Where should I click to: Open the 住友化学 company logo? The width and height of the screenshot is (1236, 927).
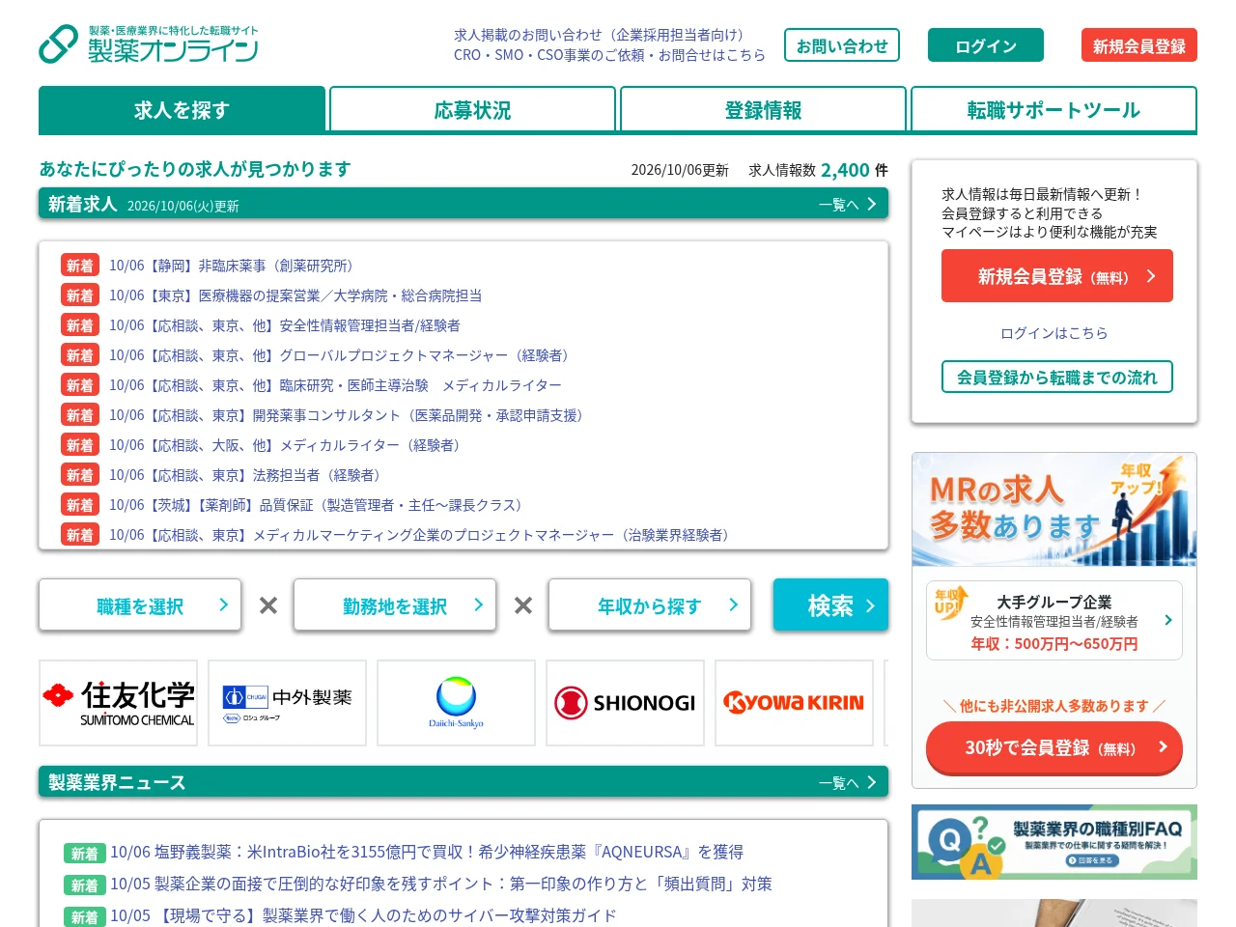tap(118, 703)
